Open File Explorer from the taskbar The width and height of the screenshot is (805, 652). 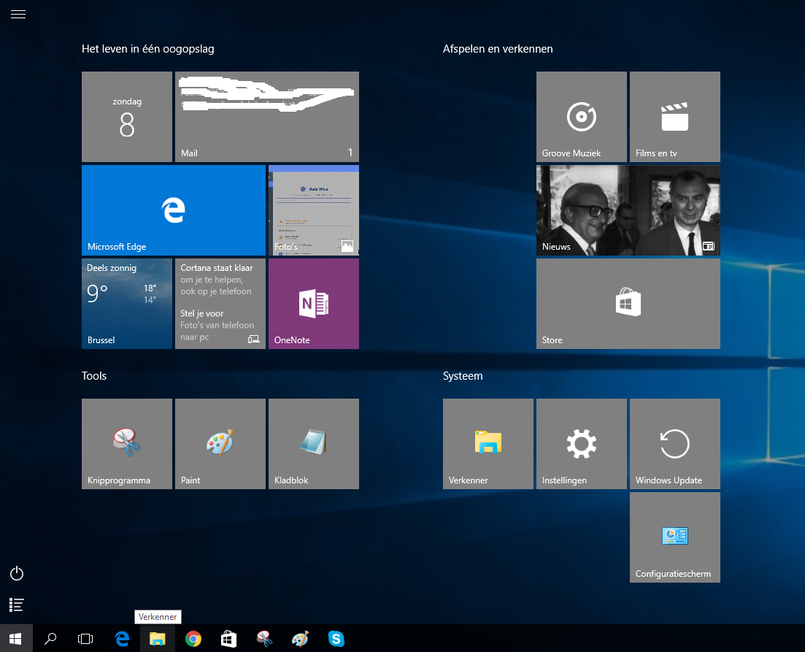158,639
